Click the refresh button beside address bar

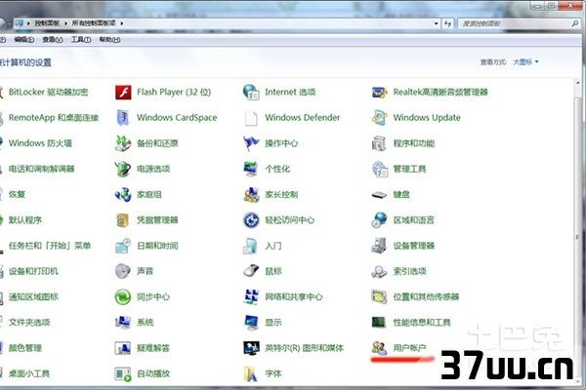pos(447,23)
